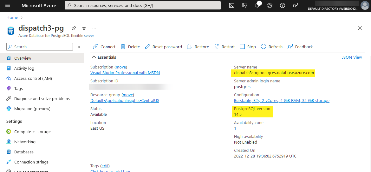The image size is (371, 172).
Task: Click the Restart server button
Action: click(225, 47)
